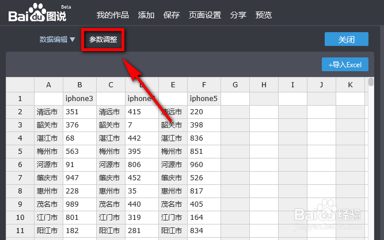Screen dimensions: 384x240
Task: Click cell with value 281
Action: (142, 230)
